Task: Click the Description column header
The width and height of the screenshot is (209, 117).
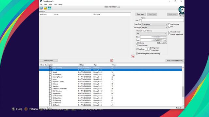Action: pyautogui.click(x=49, y=65)
